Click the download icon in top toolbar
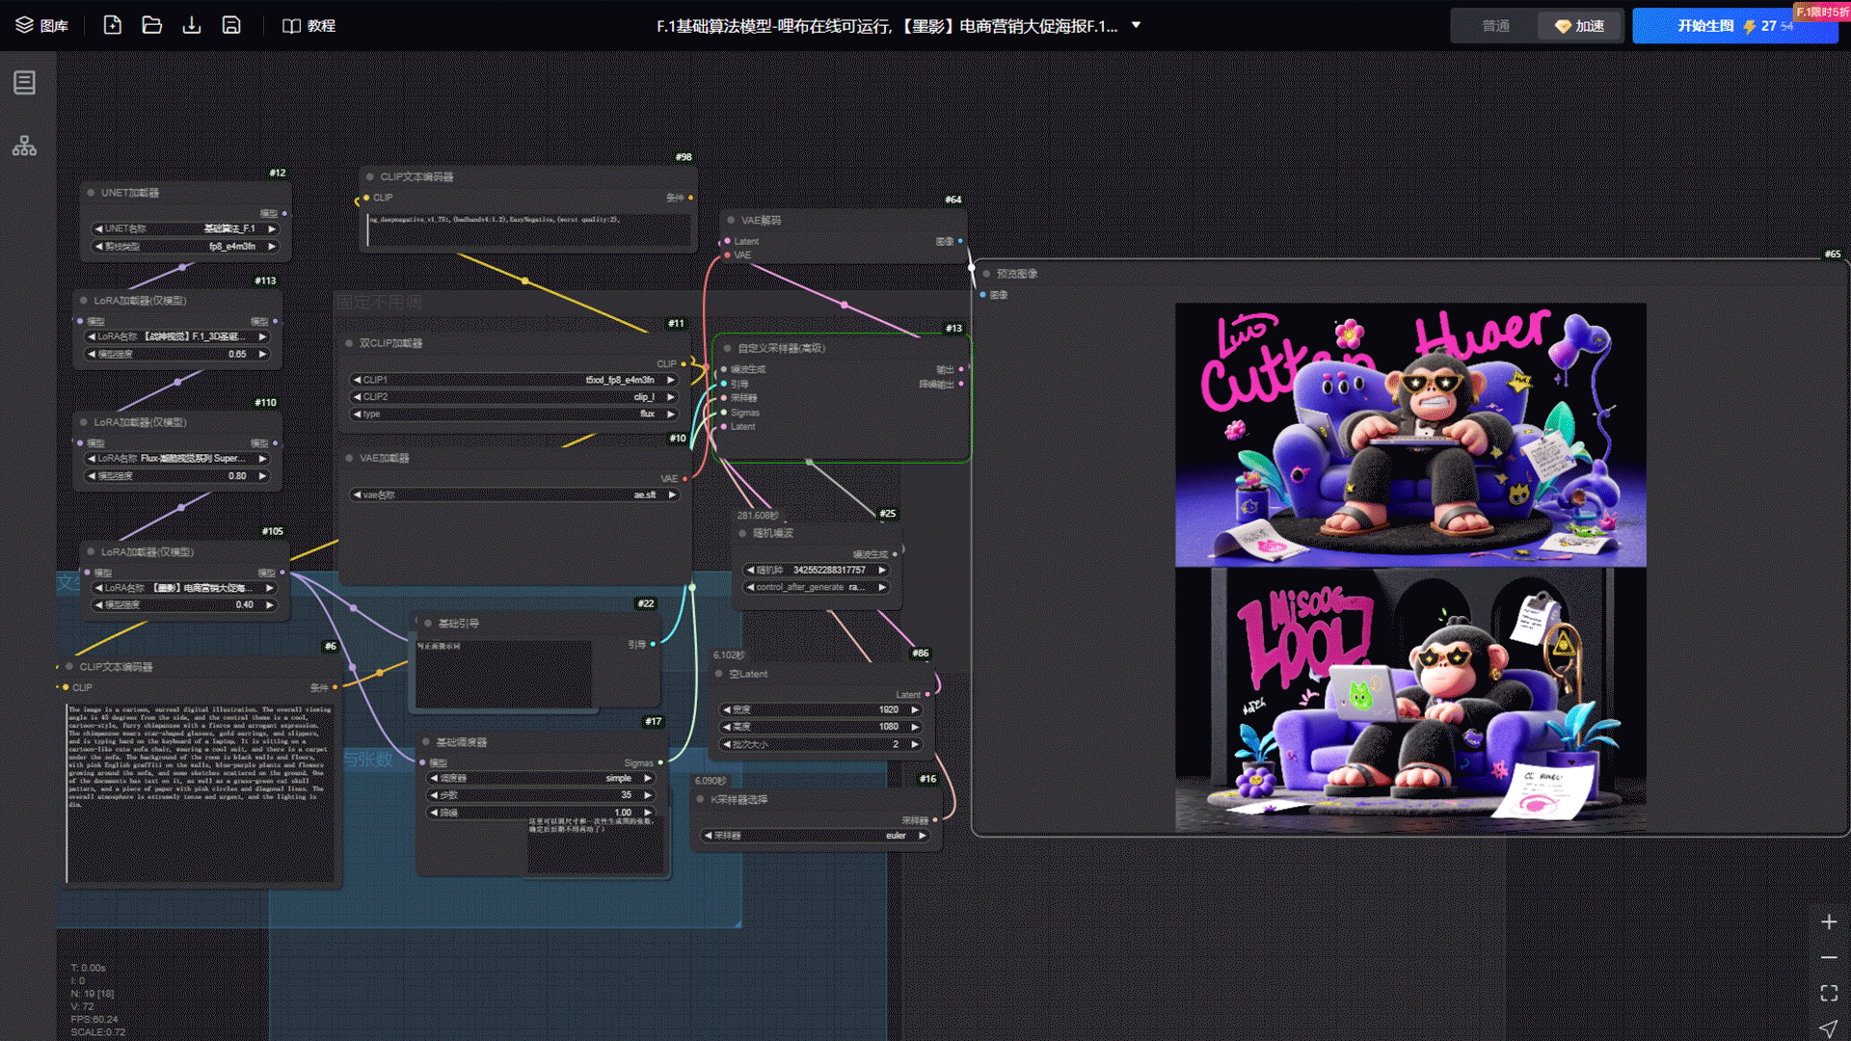This screenshot has width=1851, height=1041. coord(192,25)
